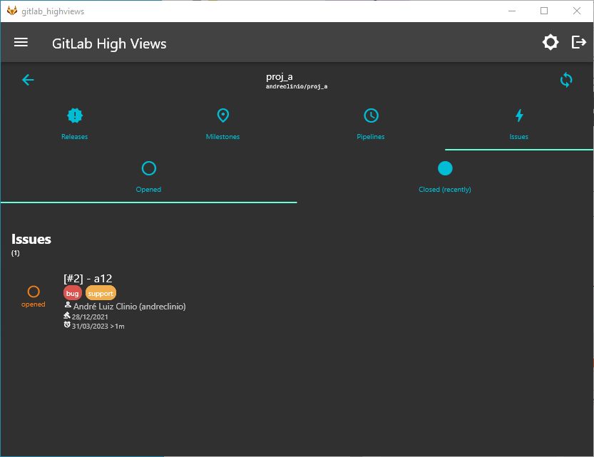This screenshot has width=594, height=457.
Task: Refresh project data with the sync icon
Action: click(566, 80)
